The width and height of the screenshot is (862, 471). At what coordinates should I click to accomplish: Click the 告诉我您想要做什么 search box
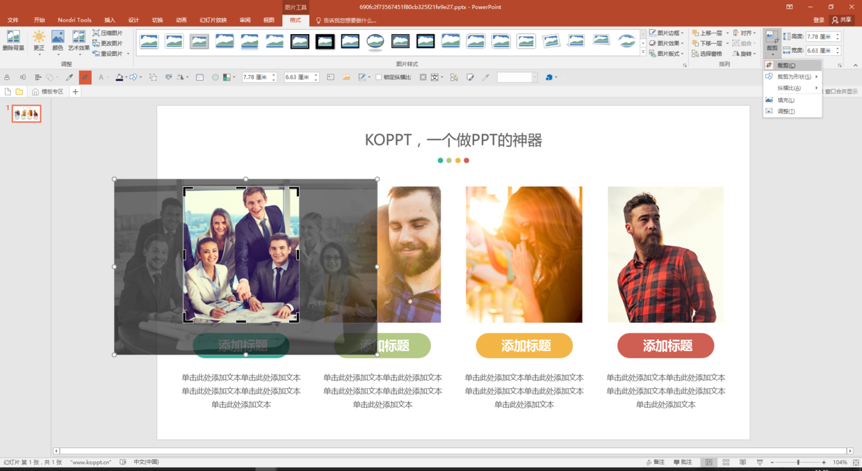[346, 20]
